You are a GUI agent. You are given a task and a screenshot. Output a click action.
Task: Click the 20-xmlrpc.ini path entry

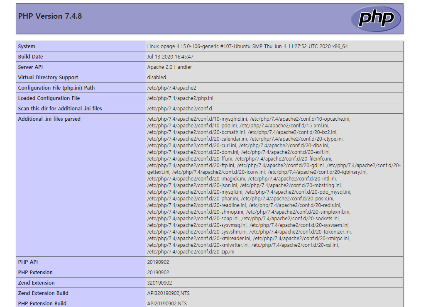301,239
